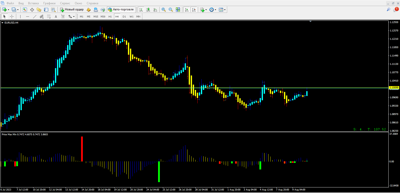Toggle chart auto scroll

click(x=187, y=10)
